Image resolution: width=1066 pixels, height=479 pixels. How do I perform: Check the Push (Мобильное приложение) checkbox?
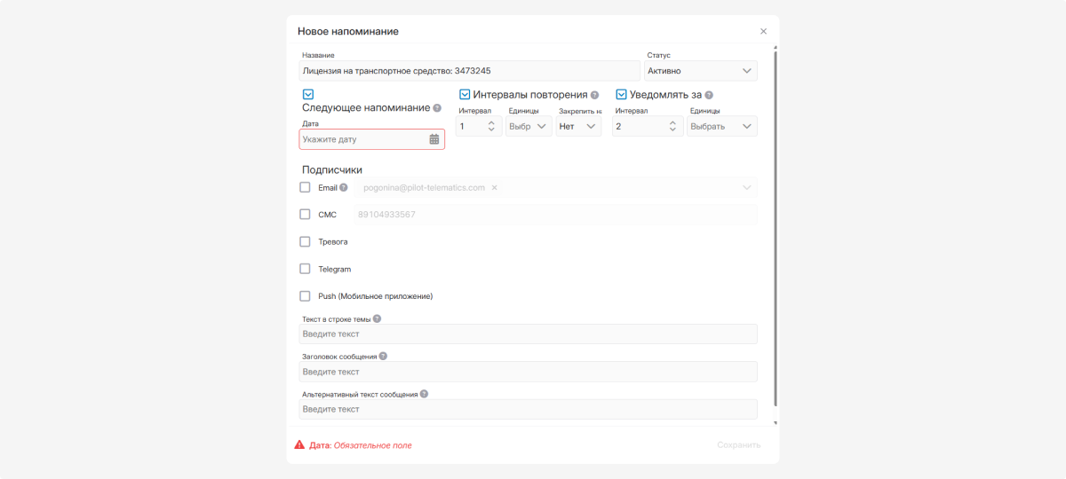[305, 296]
